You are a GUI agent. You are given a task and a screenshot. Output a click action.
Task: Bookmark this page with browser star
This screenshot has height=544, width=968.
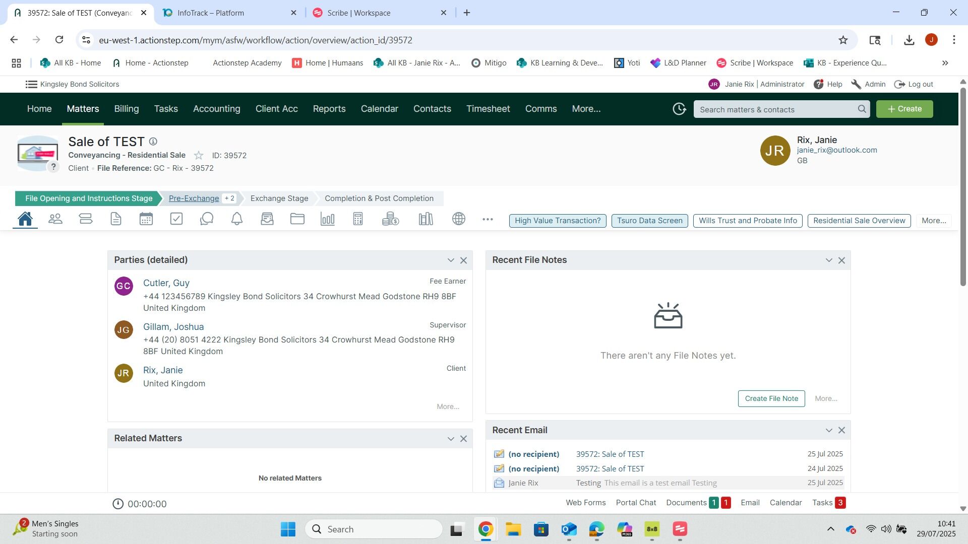(x=843, y=40)
